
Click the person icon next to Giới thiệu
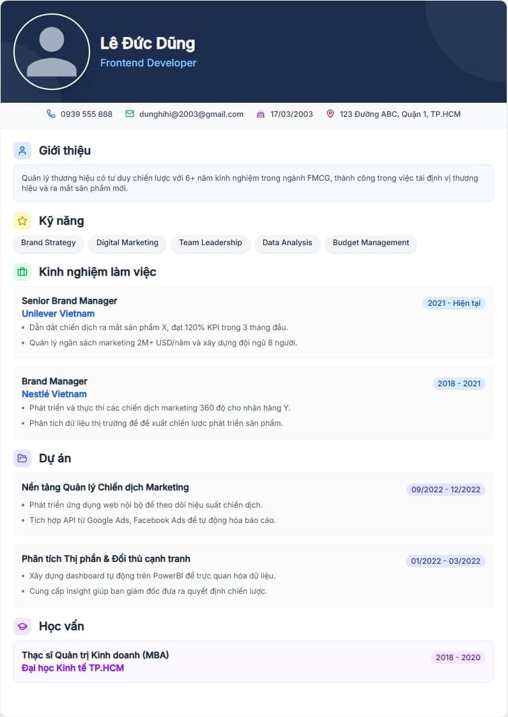pos(22,151)
